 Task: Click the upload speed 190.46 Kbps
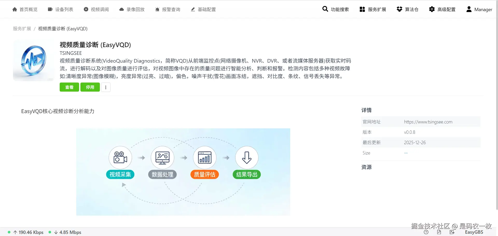(31, 232)
